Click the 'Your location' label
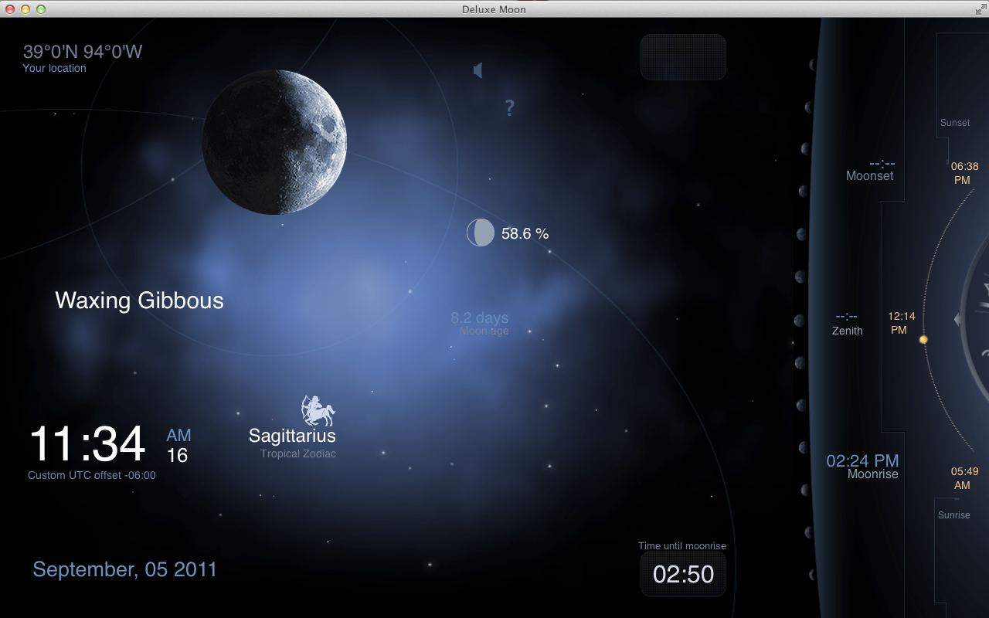This screenshot has height=618, width=989. coord(54,68)
